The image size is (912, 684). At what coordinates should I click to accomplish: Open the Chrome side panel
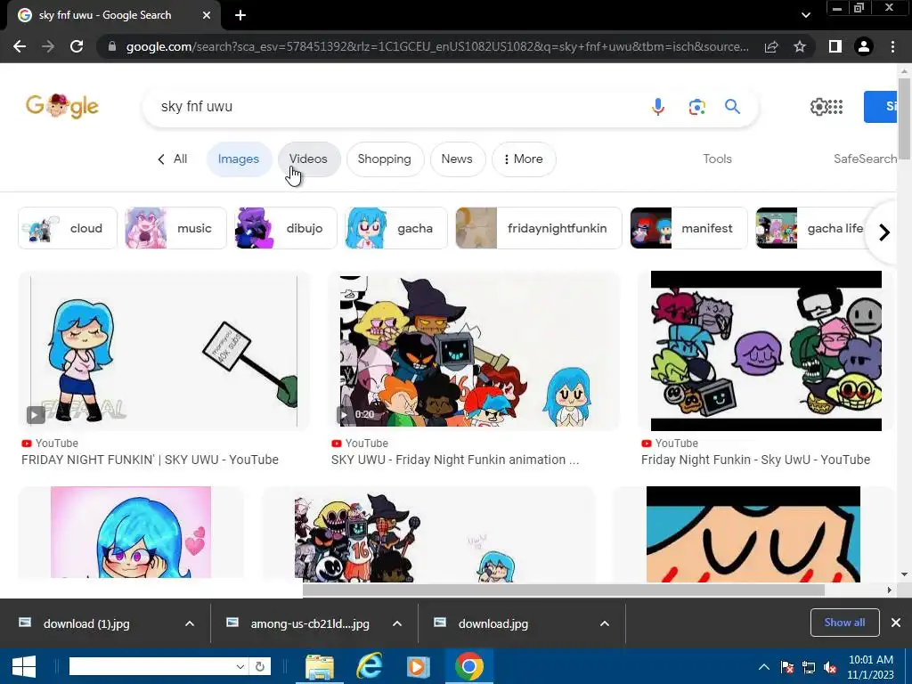click(x=835, y=46)
